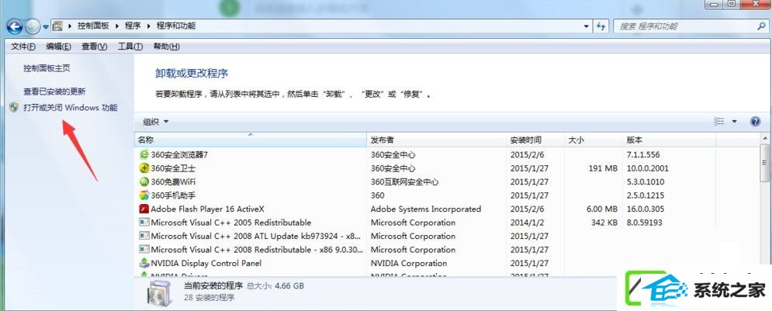Select NVIDIA Display Control Panel entry
This screenshot has width=772, height=311.
pyautogui.click(x=206, y=263)
